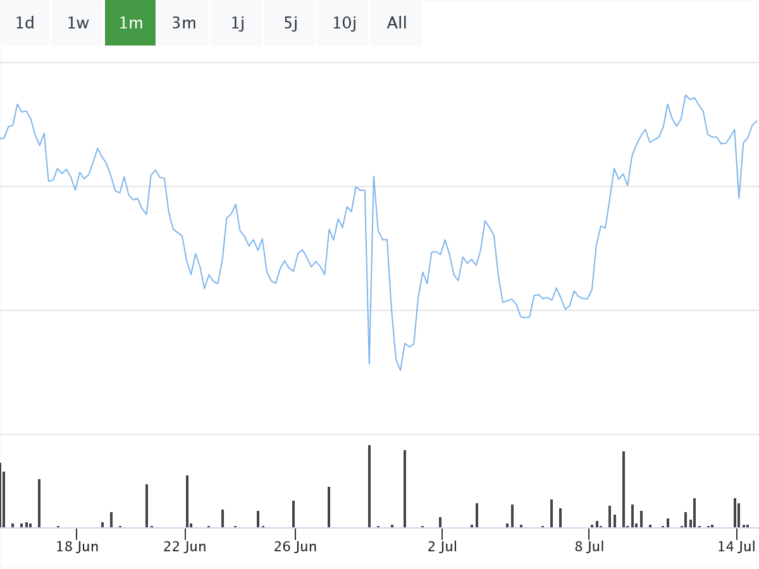This screenshot has width=759, height=569.
Task: Click the 18 Jun axis label
Action: 77,547
